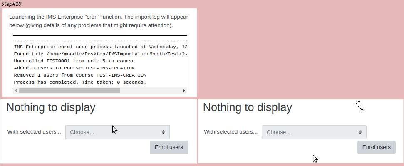The image size is (404, 166).
Task: Click 'Enrol users' button in right panel
Action: click(377, 147)
